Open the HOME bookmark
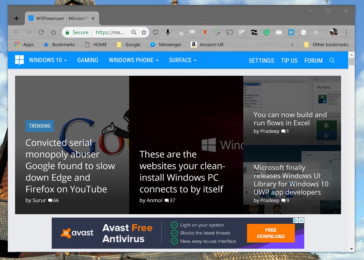 pyautogui.click(x=96, y=45)
